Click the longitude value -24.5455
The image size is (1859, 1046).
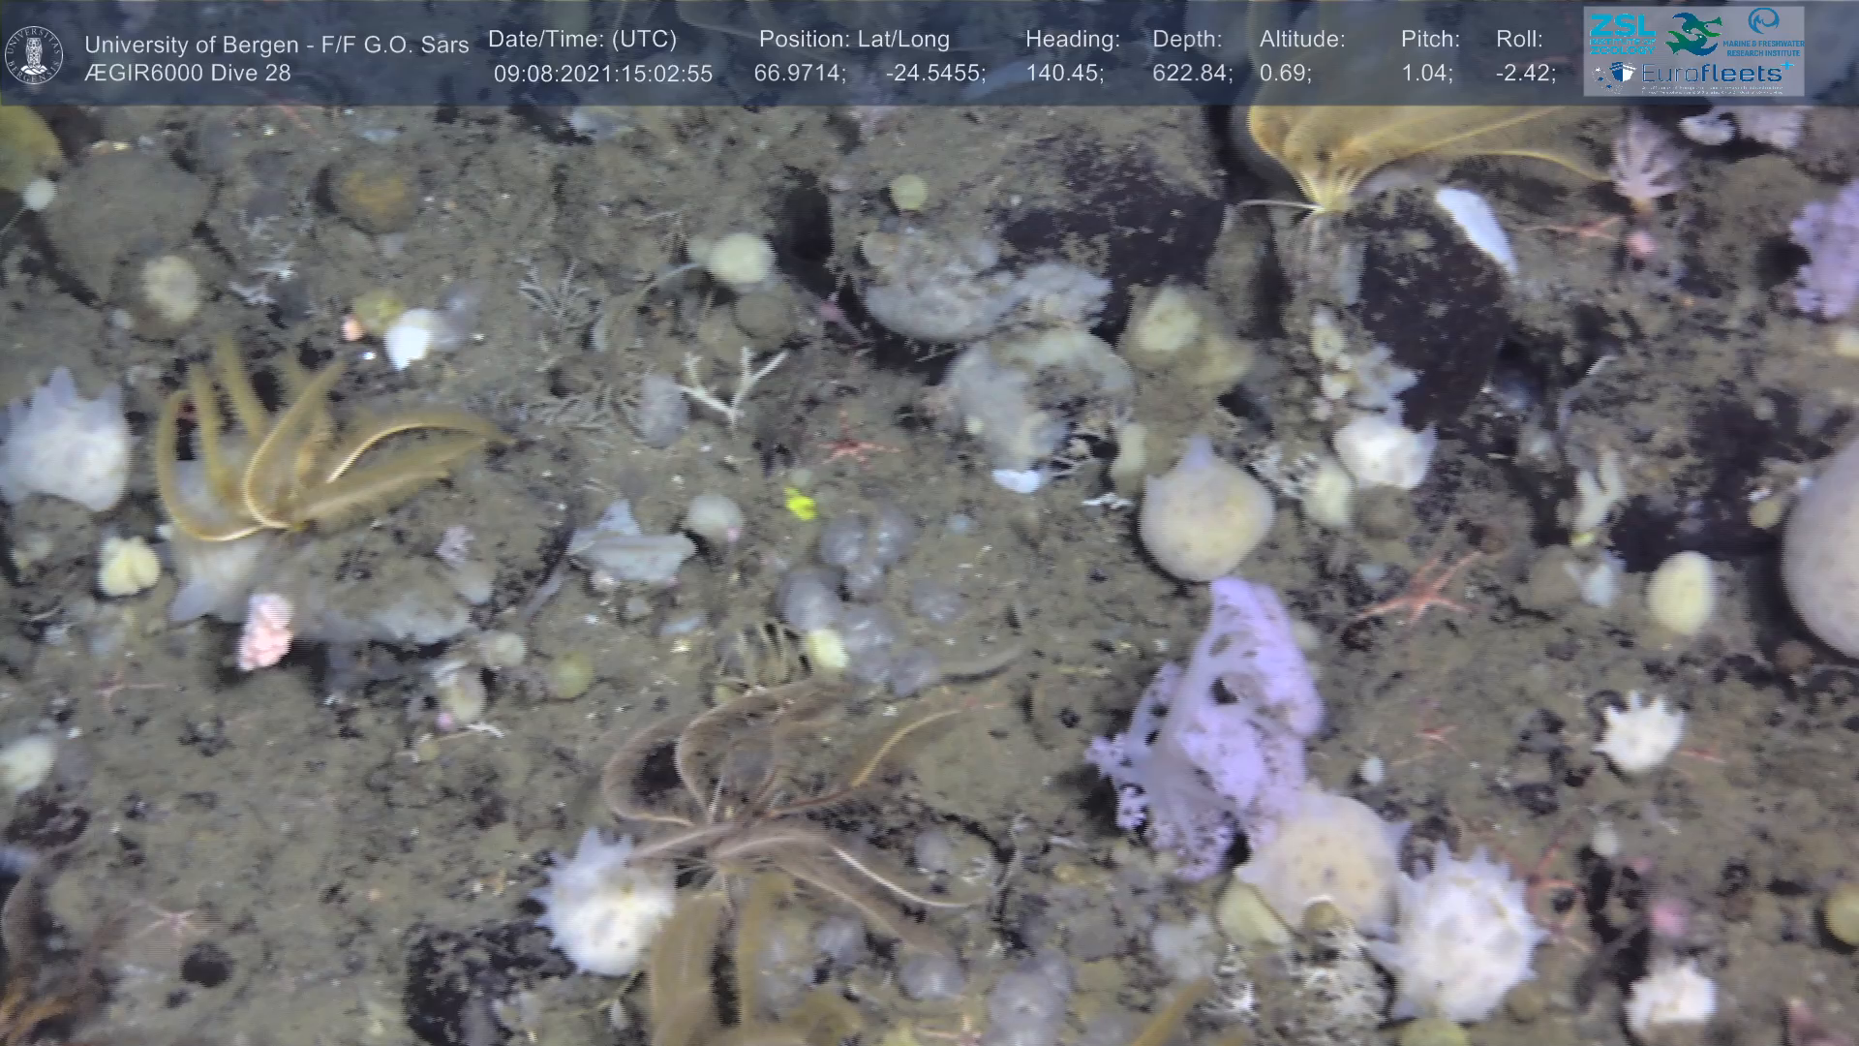[x=934, y=74]
